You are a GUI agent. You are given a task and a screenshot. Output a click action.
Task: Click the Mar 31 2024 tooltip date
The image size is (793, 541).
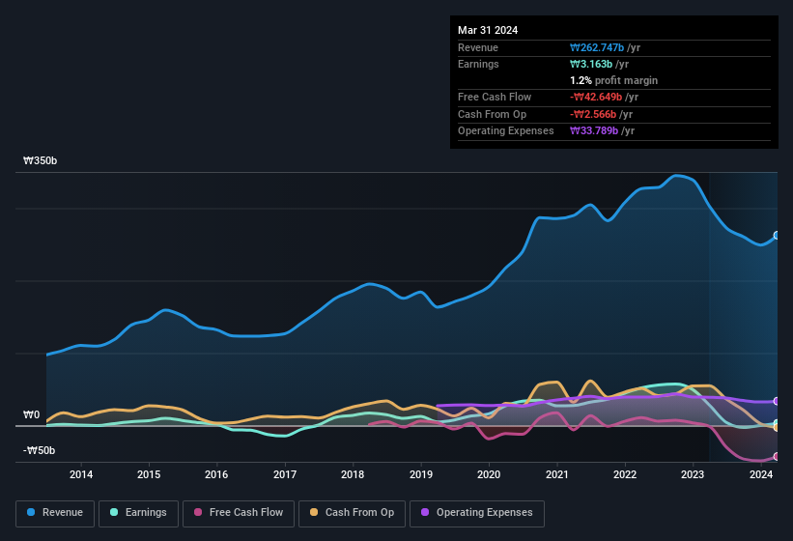pyautogui.click(x=488, y=30)
